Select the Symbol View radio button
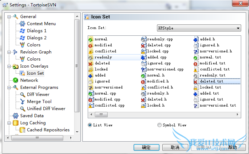 pyautogui.click(x=159, y=125)
